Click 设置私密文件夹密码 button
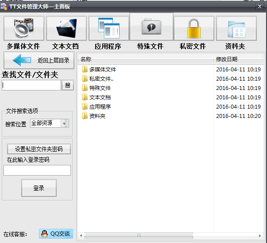Screen dimensions: 267x243 (x=39, y=149)
